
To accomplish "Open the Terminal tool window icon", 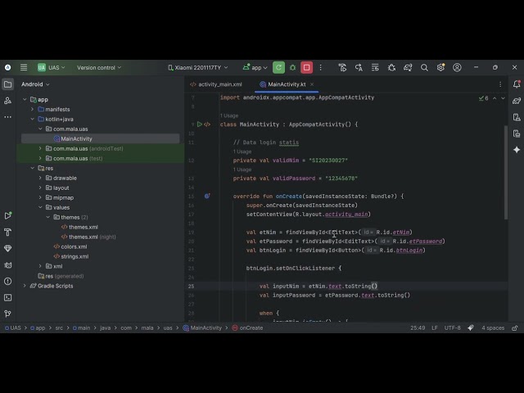I will coord(7,297).
